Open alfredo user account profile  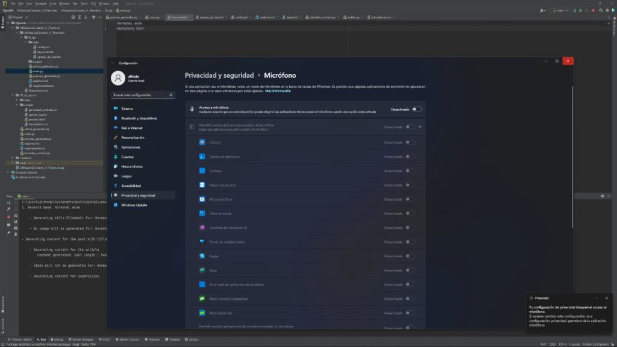click(128, 78)
